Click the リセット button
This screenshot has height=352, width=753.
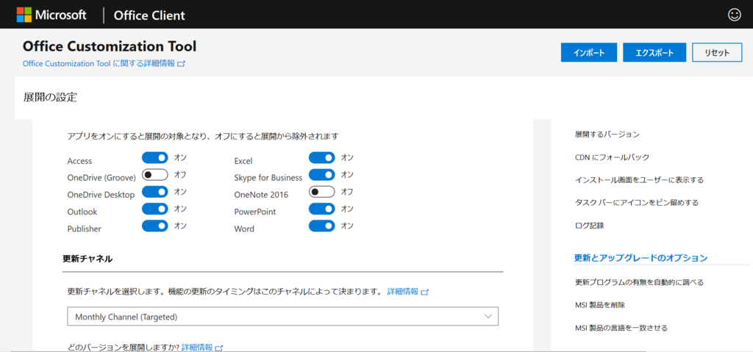click(x=717, y=53)
